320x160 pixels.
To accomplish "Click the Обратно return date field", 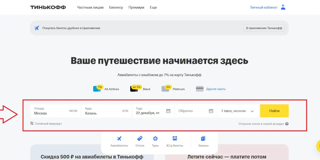I will [x=195, y=111].
